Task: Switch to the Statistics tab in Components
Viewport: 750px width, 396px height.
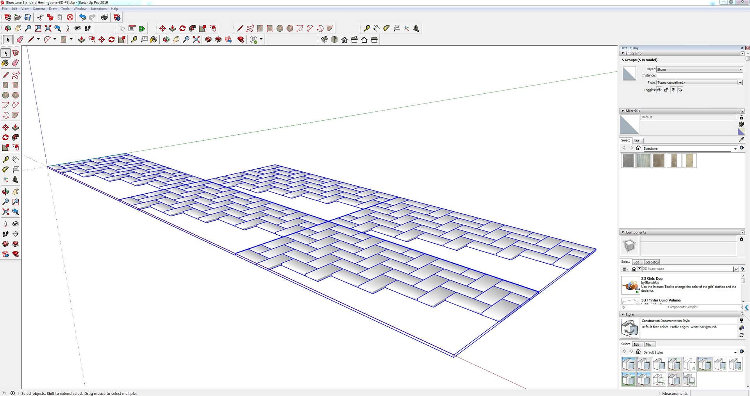Action: coord(652,262)
